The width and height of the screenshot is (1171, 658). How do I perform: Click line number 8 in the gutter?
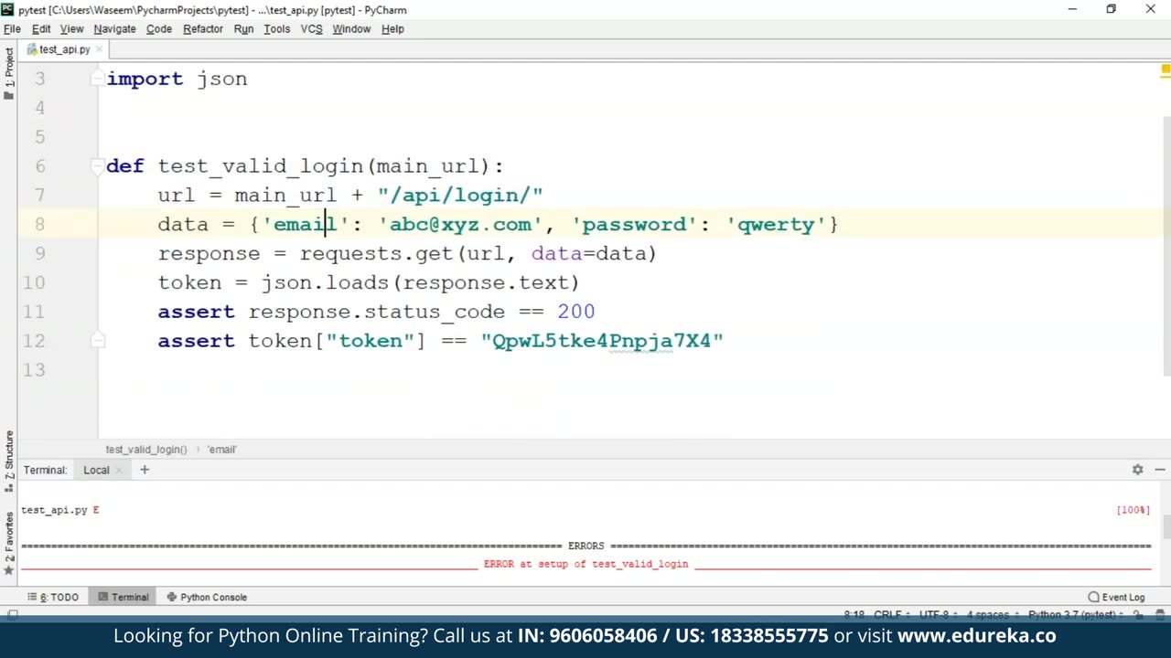coord(39,224)
